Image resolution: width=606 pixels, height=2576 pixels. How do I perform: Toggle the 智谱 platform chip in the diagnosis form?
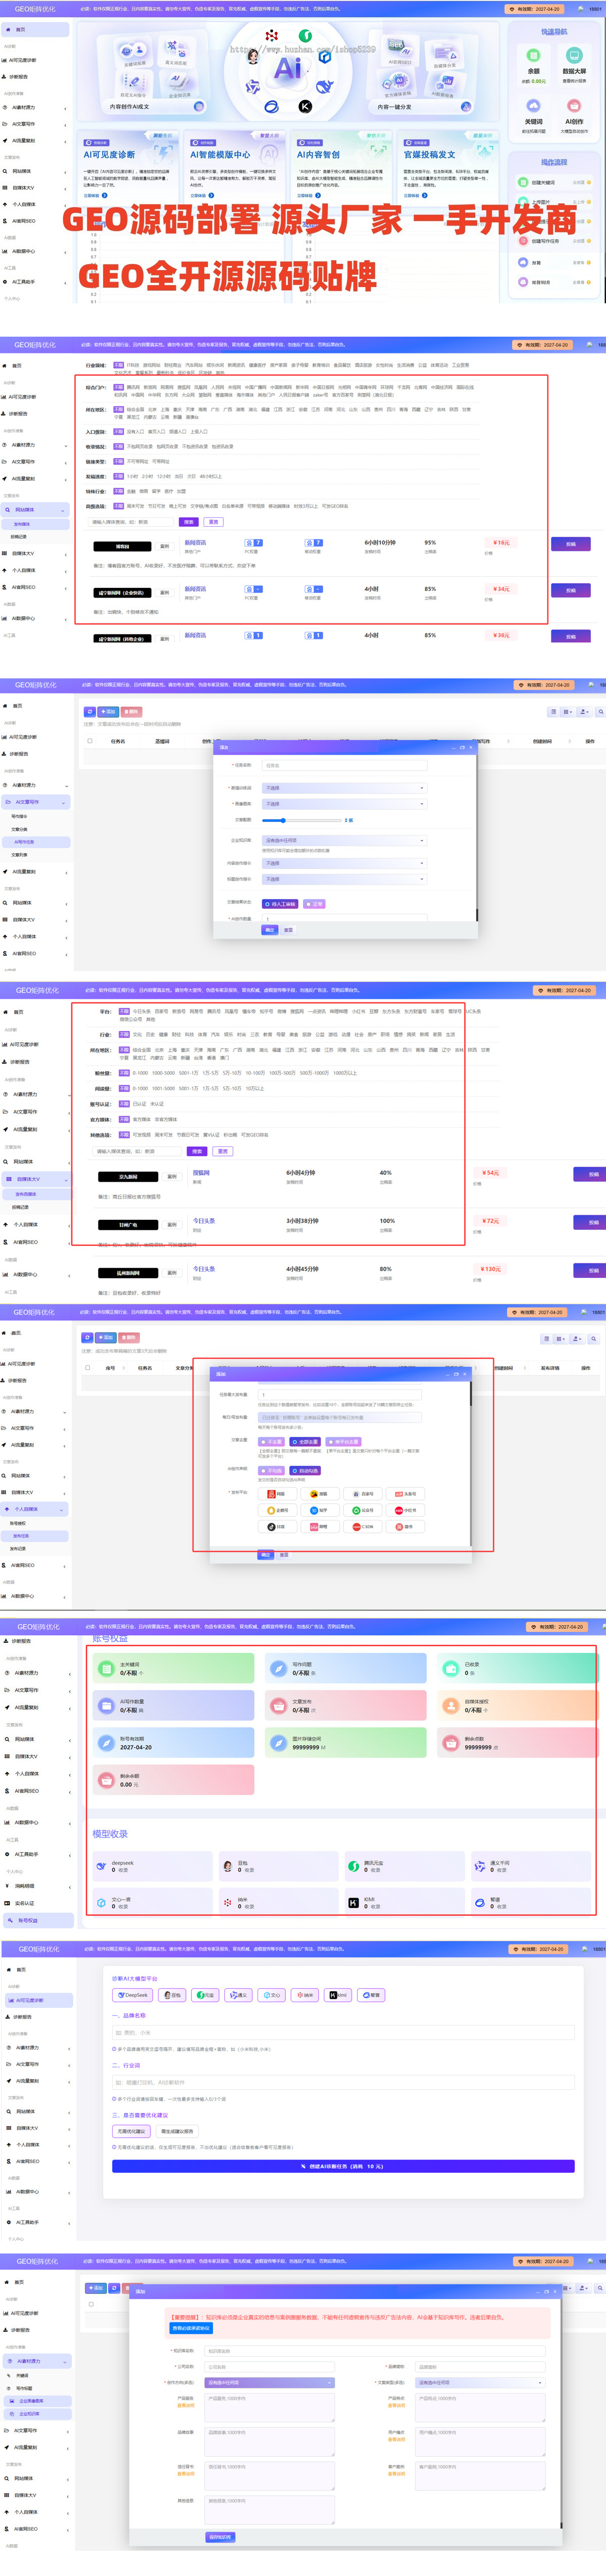[371, 1995]
